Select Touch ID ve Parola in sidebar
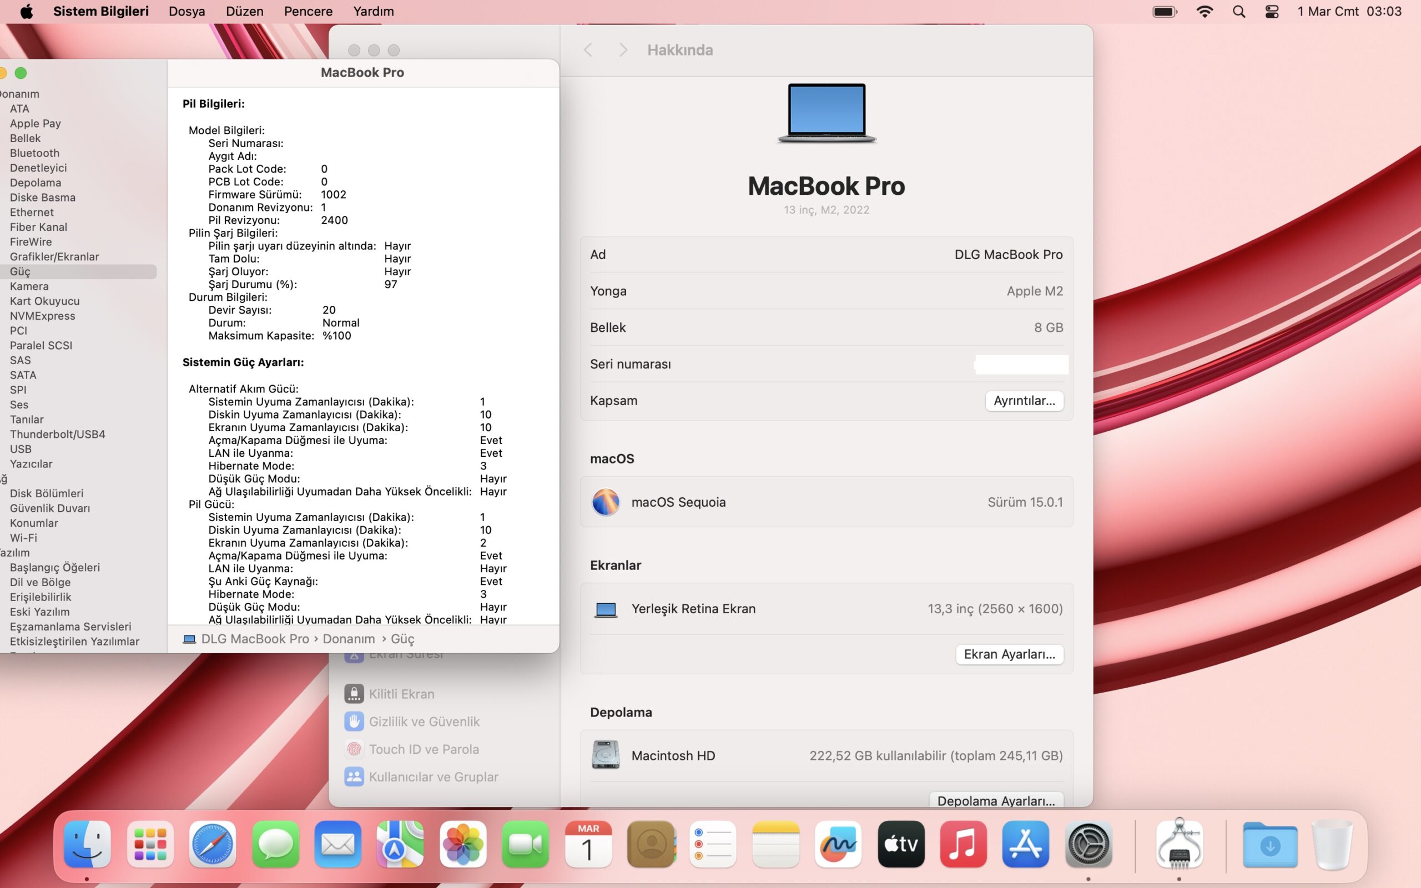Screen dimensions: 1421x888 412,749
